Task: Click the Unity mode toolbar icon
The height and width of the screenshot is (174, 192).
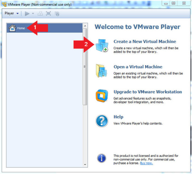Action: point(57,14)
